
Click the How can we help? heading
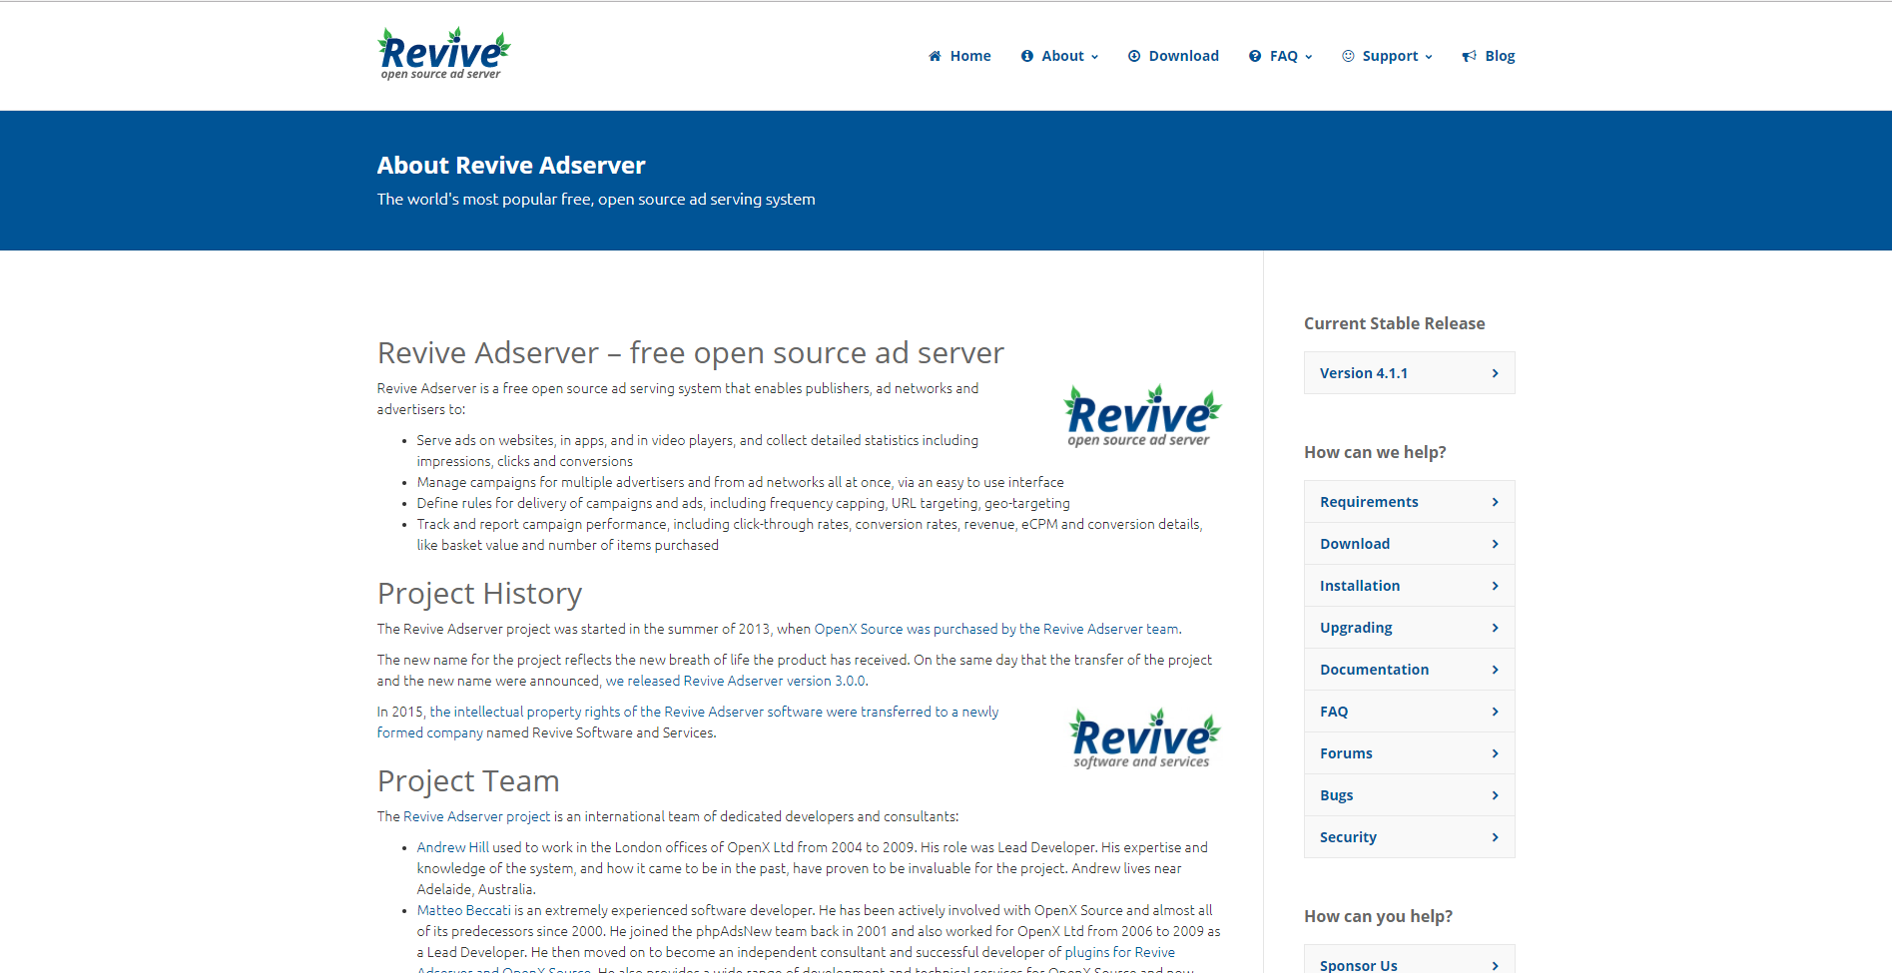pos(1375,452)
